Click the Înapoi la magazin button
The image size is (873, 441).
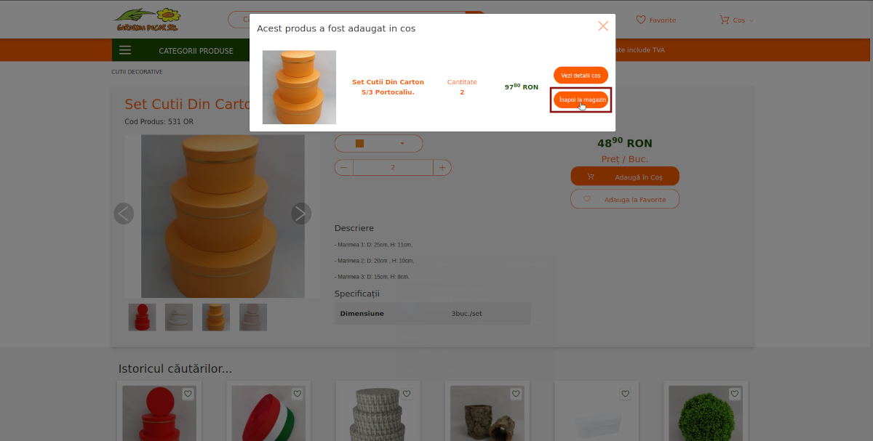point(581,100)
